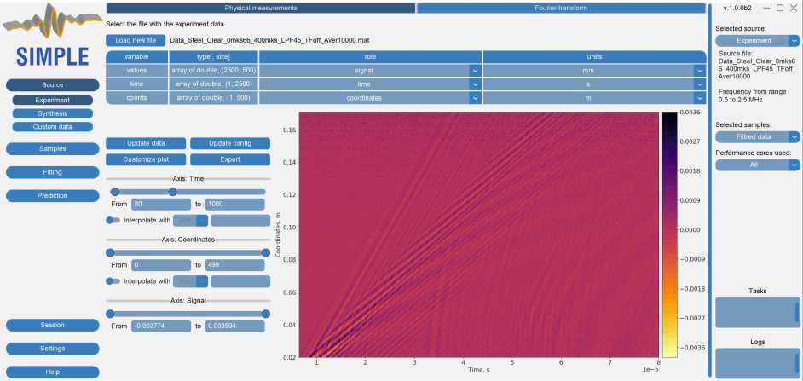Screen dimensions: 803x381
Task: Click the Customize plot button
Action: tap(146, 159)
